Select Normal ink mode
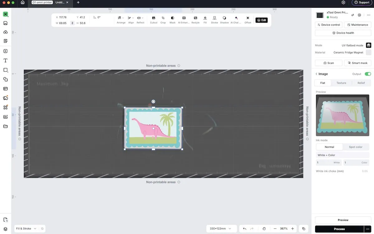Viewport: 374px width, 234px height. click(329, 147)
